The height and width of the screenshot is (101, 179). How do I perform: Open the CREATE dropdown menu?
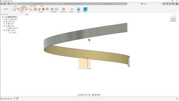click(22, 12)
